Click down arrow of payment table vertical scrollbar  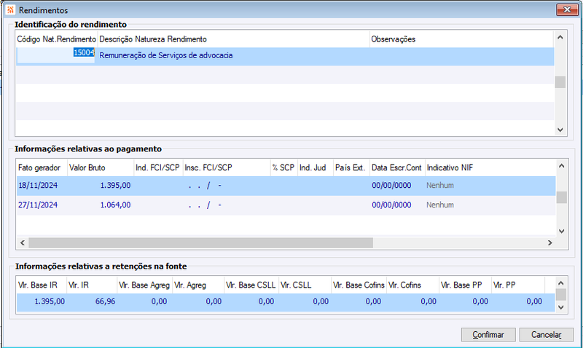coord(561,231)
